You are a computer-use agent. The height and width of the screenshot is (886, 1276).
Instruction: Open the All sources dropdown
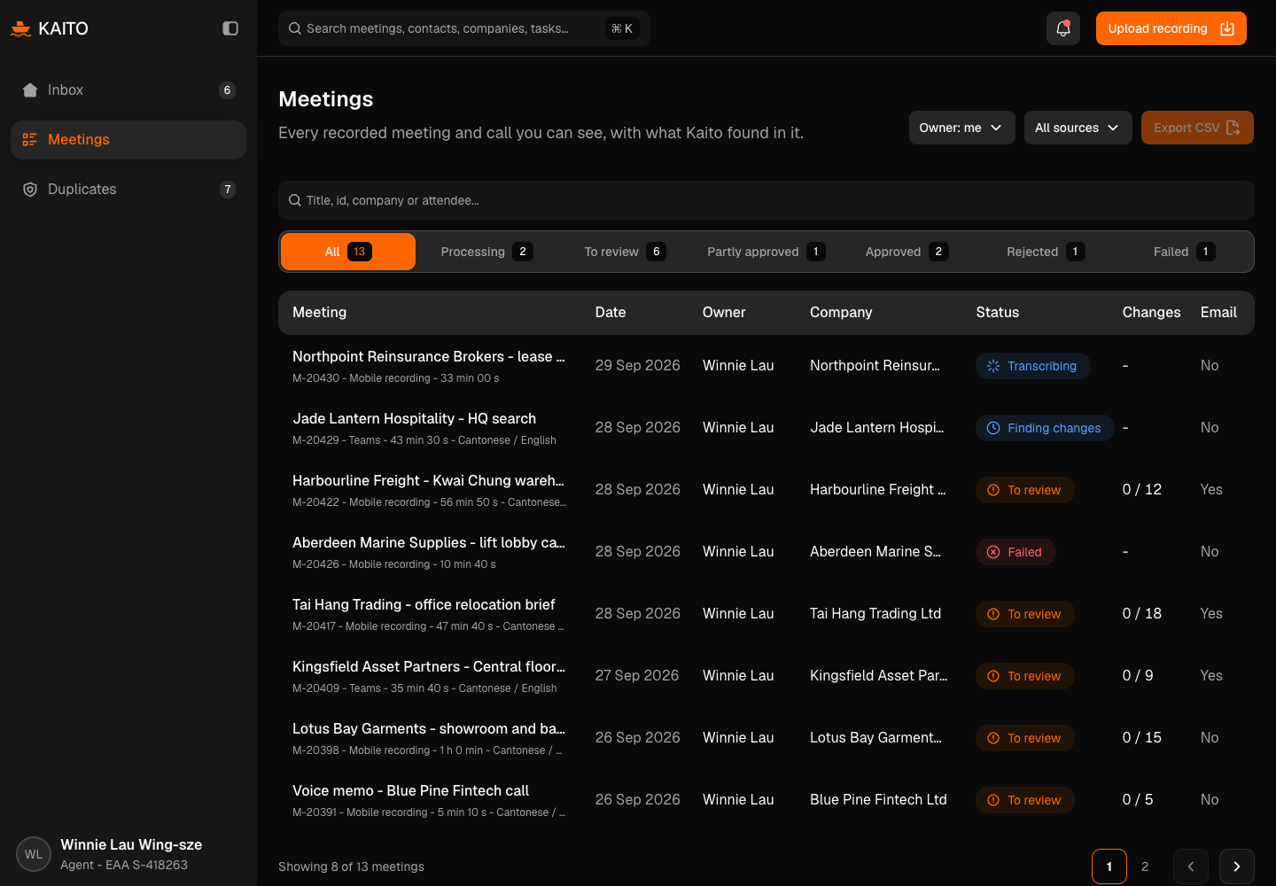(1078, 128)
